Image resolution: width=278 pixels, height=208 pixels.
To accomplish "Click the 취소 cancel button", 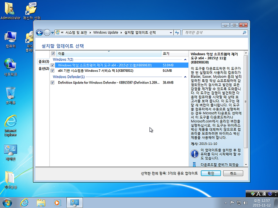I will point(233,173).
